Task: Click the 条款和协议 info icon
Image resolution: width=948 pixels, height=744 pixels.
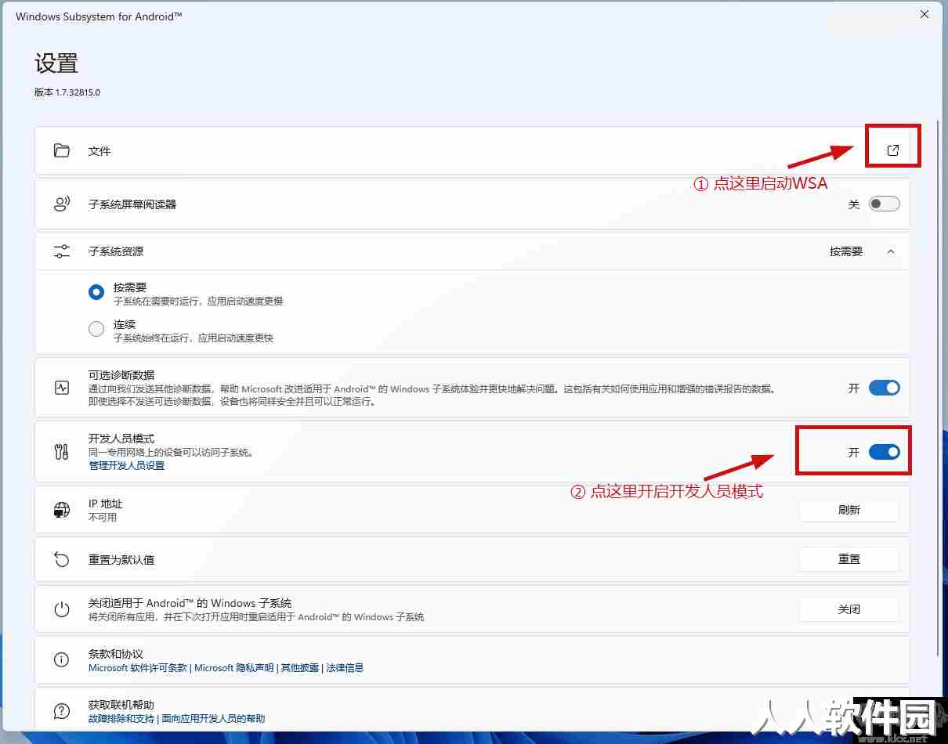Action: [62, 660]
